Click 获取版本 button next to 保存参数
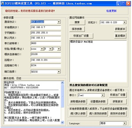132x128 pixels. (x=120, y=29)
